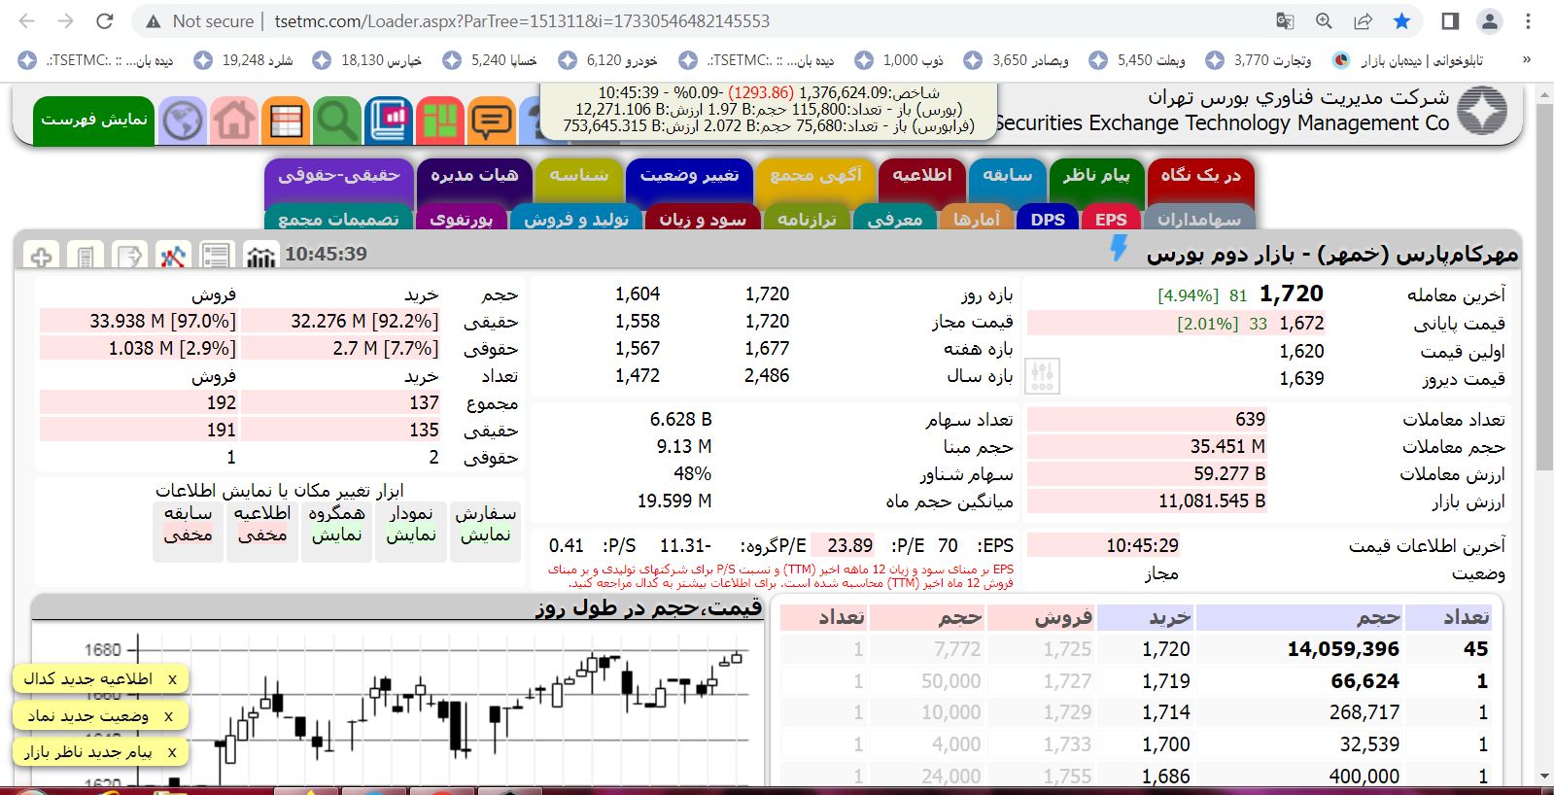The image size is (1554, 795).
Task: Open the آمارها tab
Action: 977,219
